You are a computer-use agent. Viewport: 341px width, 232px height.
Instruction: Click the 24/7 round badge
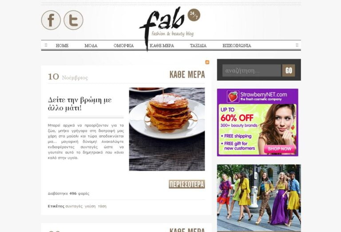(x=194, y=15)
